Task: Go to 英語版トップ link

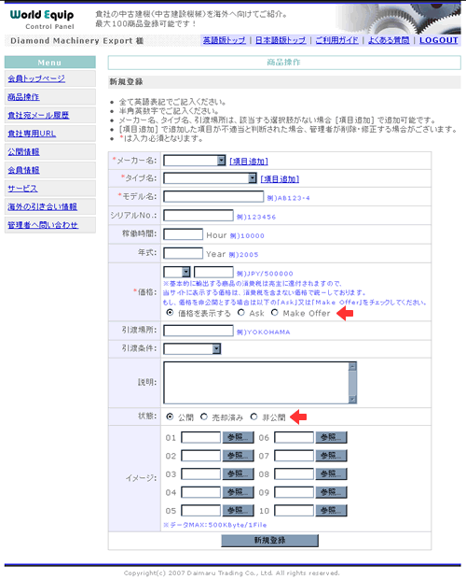Action: pyautogui.click(x=225, y=40)
